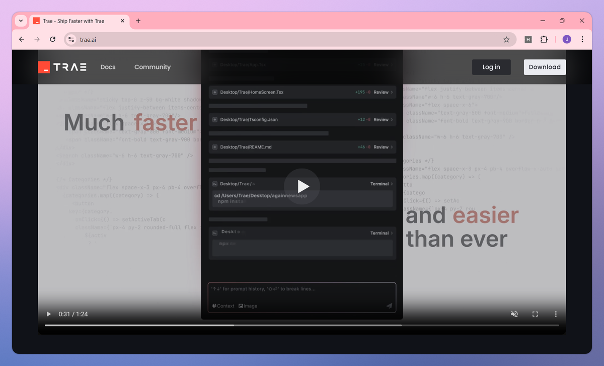604x366 pixels.
Task: Click Review on REAME.md row
Action: tap(383, 147)
